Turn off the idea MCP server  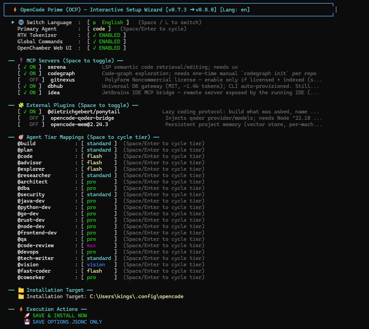point(30,93)
